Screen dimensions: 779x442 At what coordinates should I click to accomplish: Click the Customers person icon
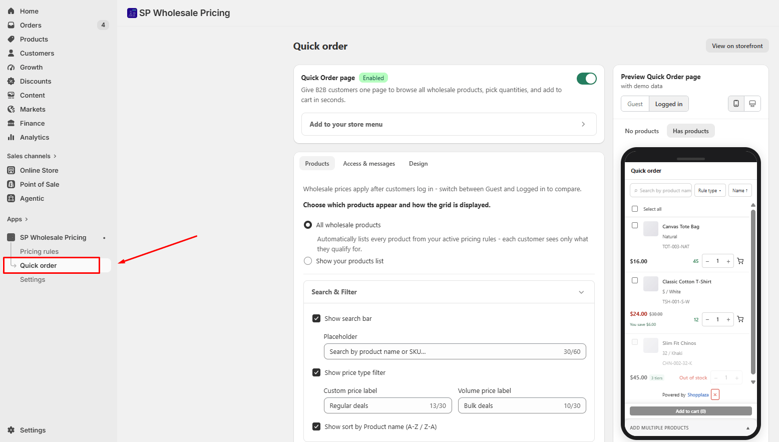[x=11, y=53]
